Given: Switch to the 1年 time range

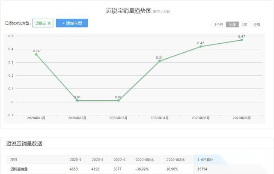Looking at the screenshot, I should pyautogui.click(x=244, y=24).
